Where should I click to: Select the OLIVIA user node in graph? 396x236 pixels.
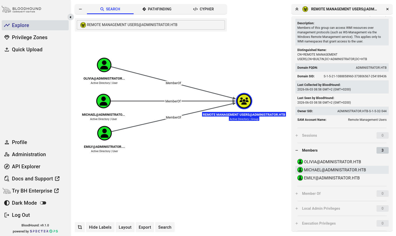tap(104, 65)
